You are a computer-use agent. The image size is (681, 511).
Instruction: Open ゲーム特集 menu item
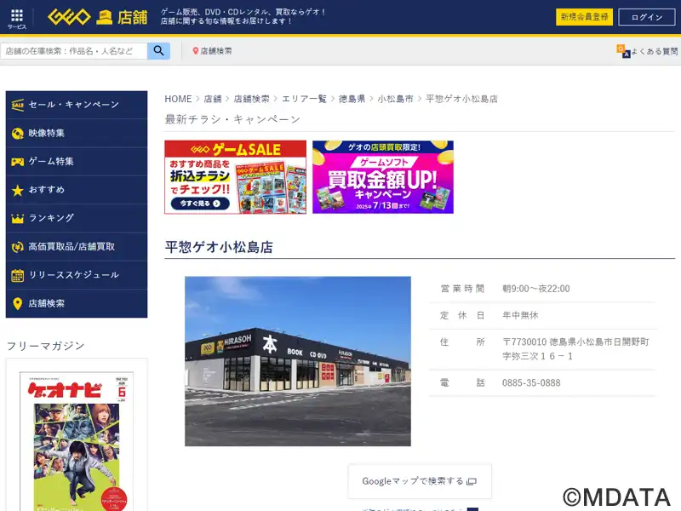[77, 162]
